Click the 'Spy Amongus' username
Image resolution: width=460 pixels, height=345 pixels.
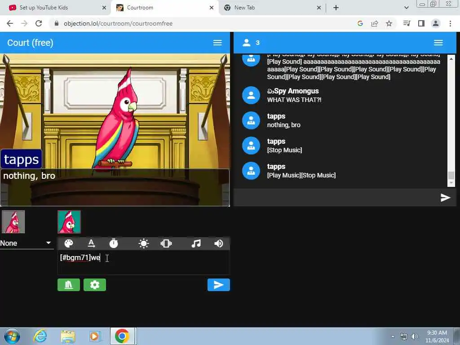293,91
